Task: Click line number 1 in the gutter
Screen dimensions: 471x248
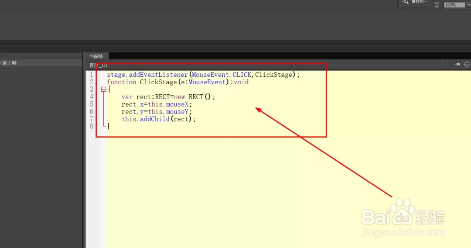Action: click(x=92, y=75)
